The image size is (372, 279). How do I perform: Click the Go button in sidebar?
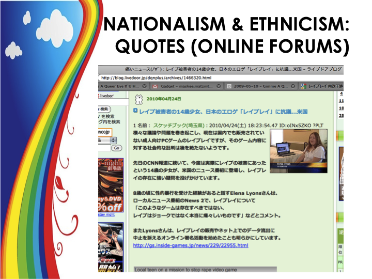pyautogui.click(x=116, y=148)
